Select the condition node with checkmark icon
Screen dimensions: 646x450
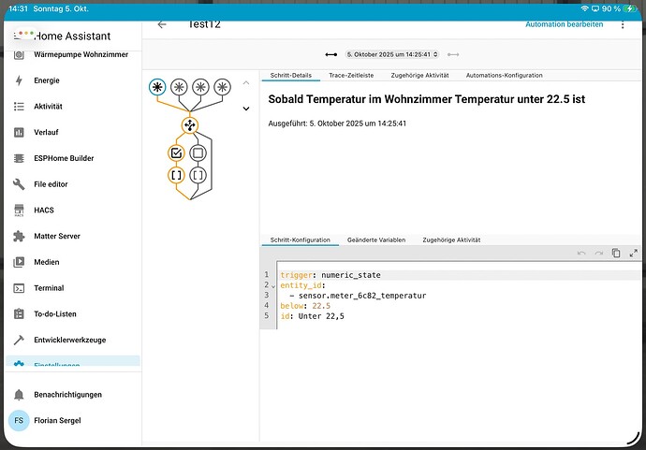coord(175,152)
